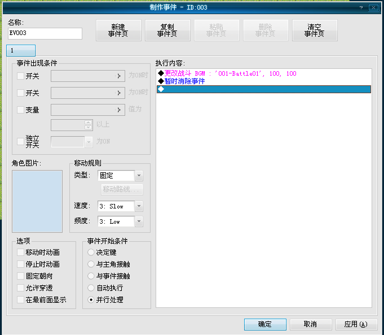Open the 速度 dropdown showing 3: Slow
Image resolution: width=384 pixels, height=335 pixels.
coord(139,206)
